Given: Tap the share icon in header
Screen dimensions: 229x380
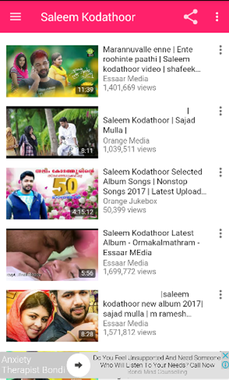Looking at the screenshot, I should pos(191,17).
